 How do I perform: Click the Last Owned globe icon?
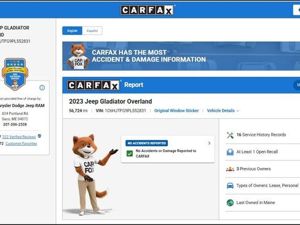[x=230, y=203]
